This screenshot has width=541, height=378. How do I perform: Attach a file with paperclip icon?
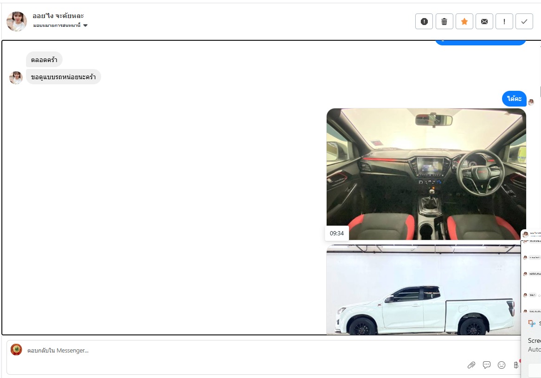coord(471,365)
